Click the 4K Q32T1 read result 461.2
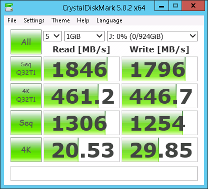 81,96
